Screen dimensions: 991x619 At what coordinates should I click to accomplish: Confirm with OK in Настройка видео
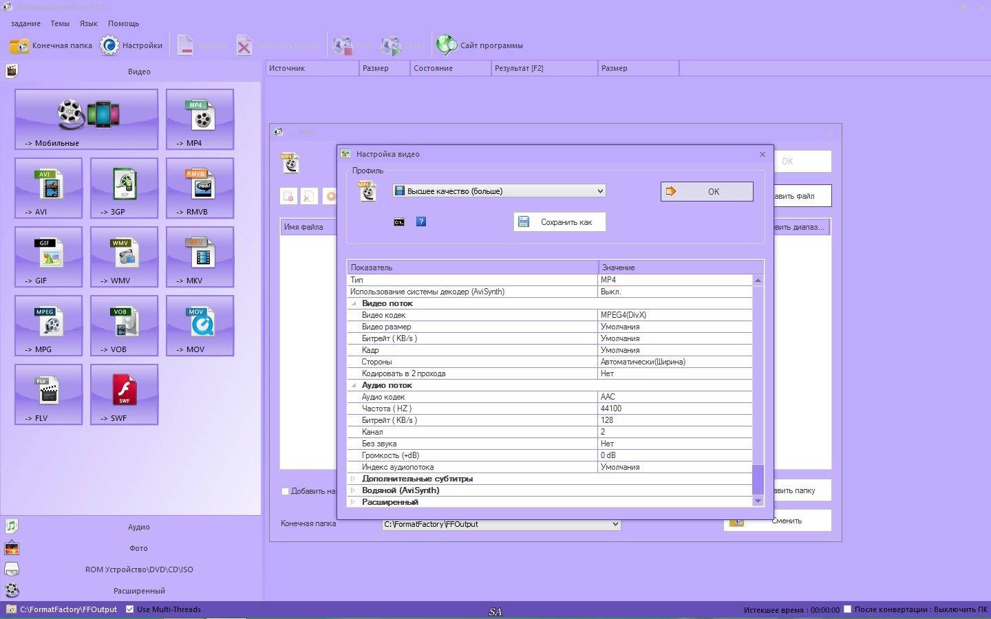coord(707,191)
